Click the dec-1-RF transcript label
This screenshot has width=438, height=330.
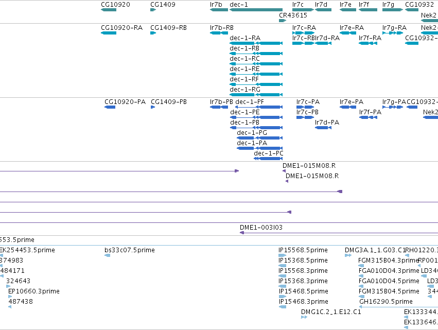[244, 79]
